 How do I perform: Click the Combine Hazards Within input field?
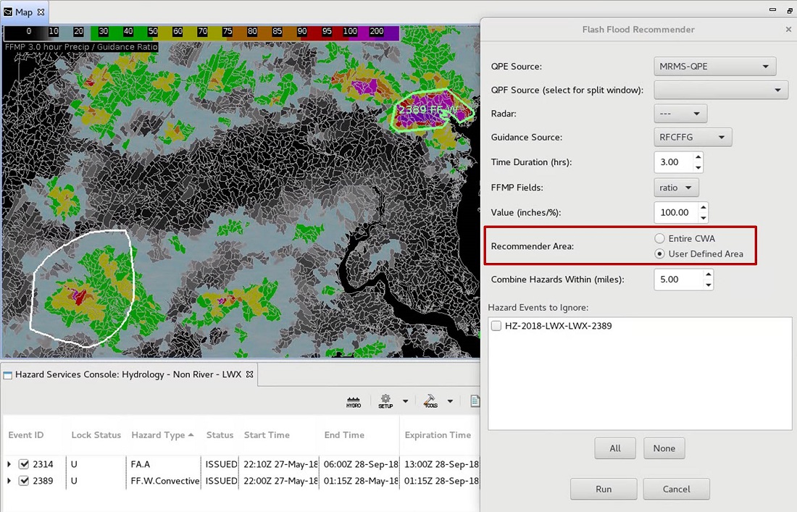[x=679, y=280]
